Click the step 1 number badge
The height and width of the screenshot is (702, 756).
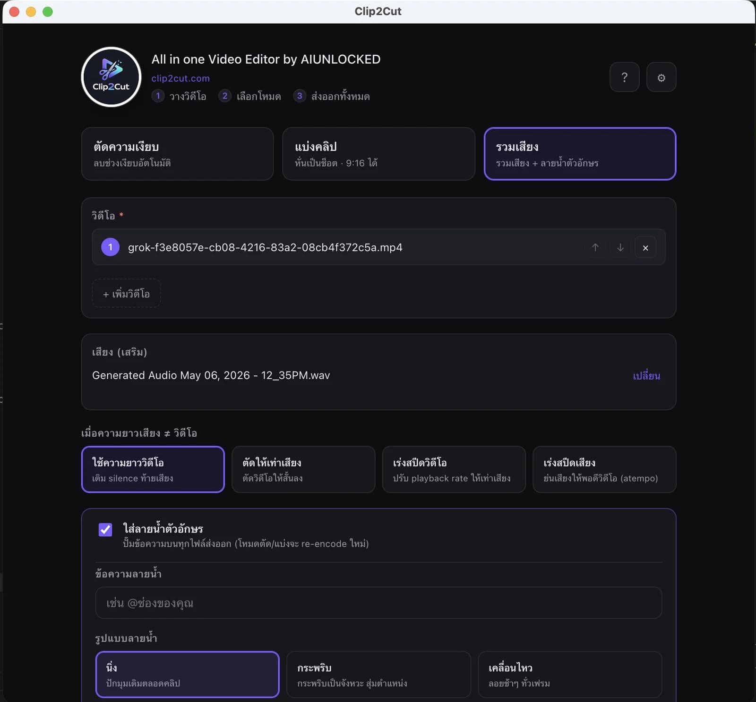(x=158, y=96)
